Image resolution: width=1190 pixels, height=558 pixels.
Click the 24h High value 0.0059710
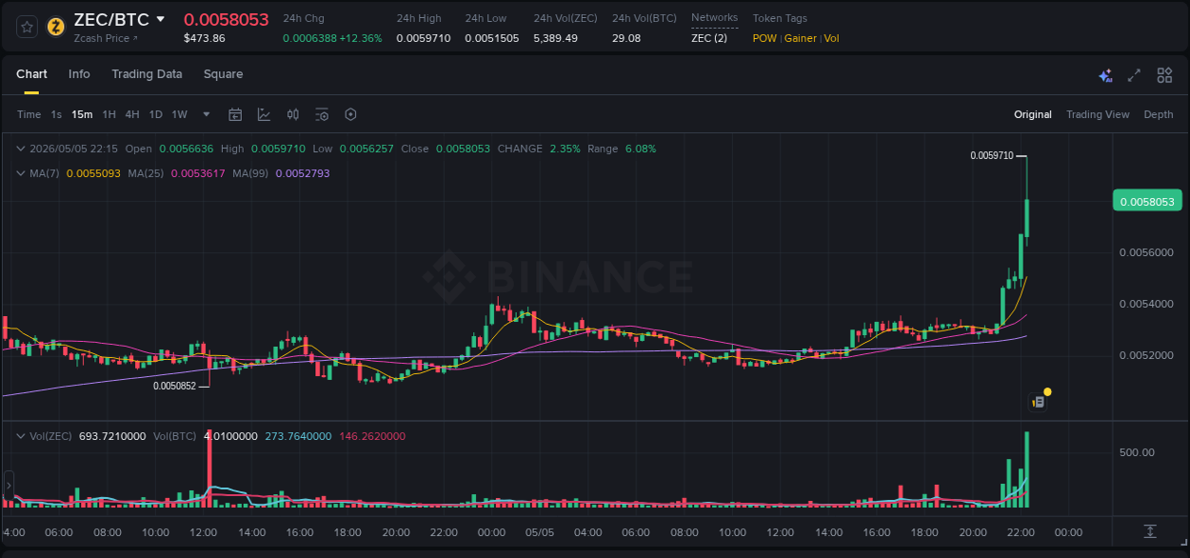pos(424,38)
